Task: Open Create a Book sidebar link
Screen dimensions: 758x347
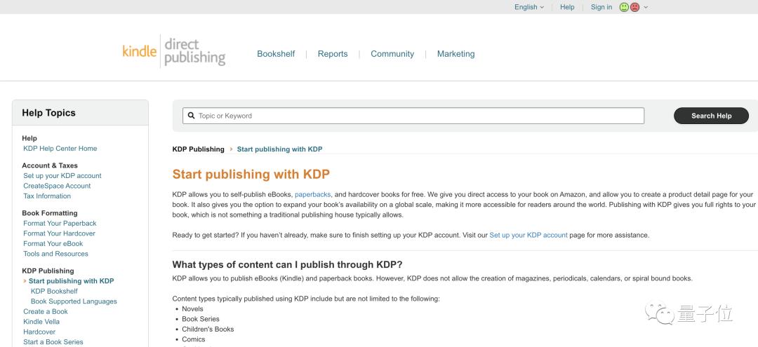Action: [x=46, y=311]
